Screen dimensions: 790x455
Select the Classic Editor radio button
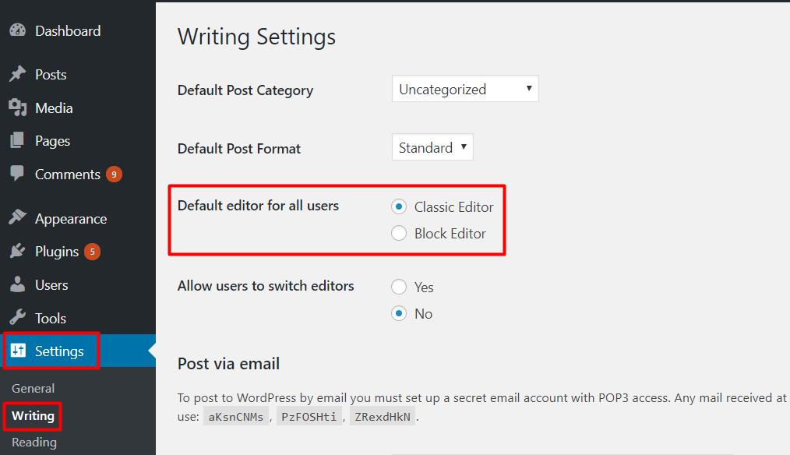399,206
